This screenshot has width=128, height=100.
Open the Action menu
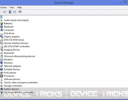click(4, 7)
